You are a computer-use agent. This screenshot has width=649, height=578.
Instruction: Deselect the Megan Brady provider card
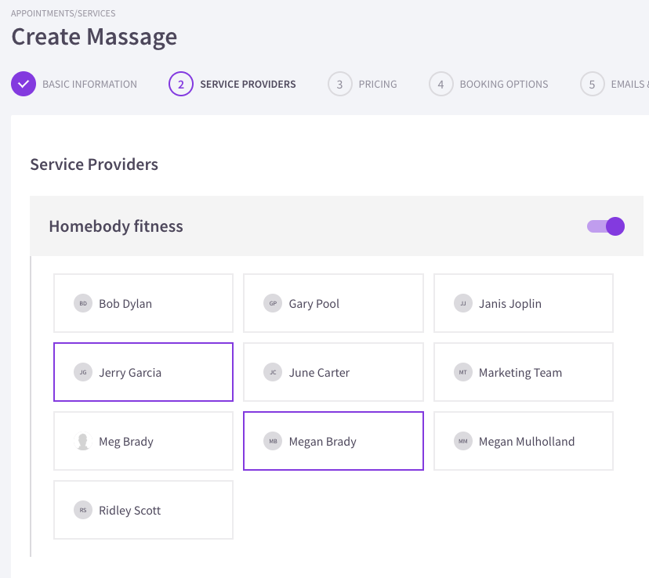(x=333, y=441)
